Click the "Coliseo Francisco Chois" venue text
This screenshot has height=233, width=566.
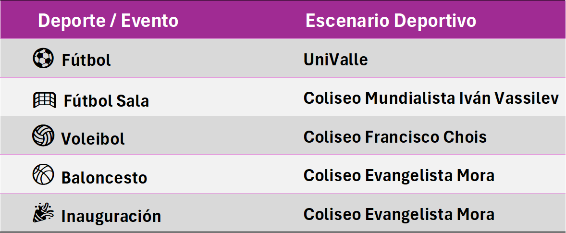pos(395,137)
